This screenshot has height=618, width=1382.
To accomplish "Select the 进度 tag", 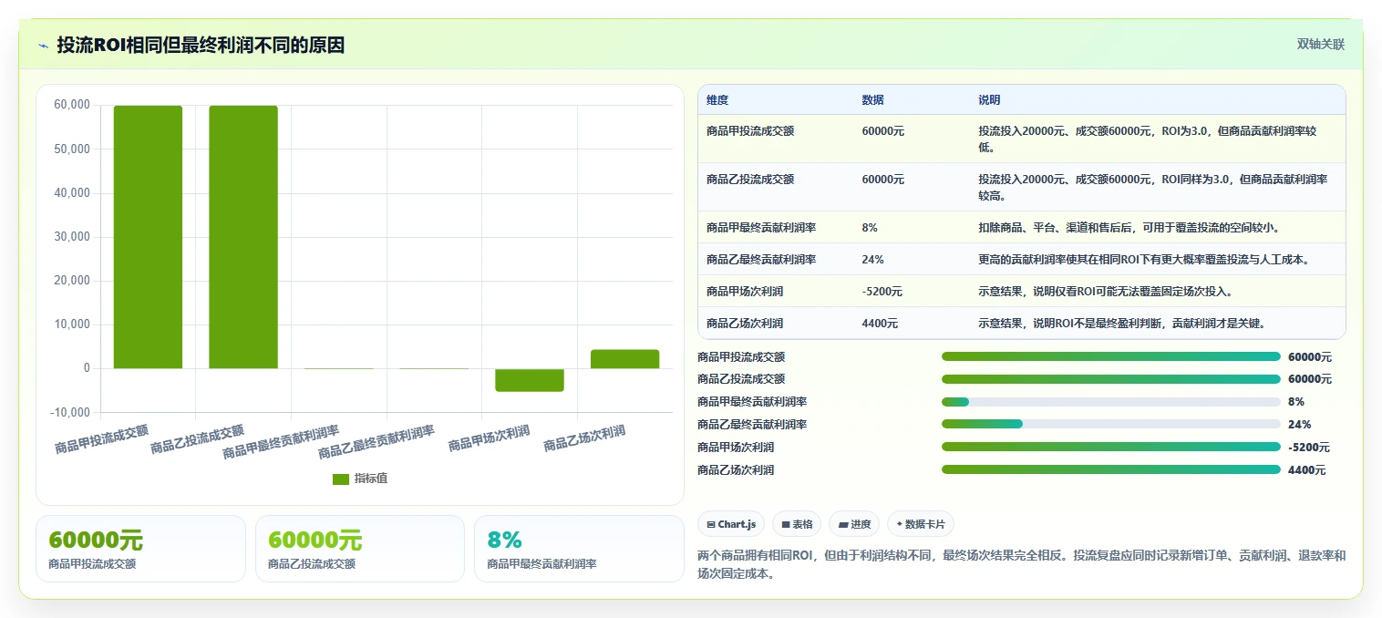I will coord(854,524).
